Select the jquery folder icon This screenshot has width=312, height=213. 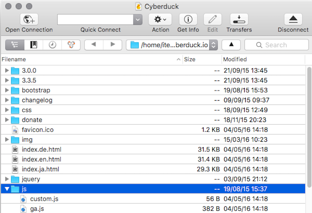coord(15,179)
